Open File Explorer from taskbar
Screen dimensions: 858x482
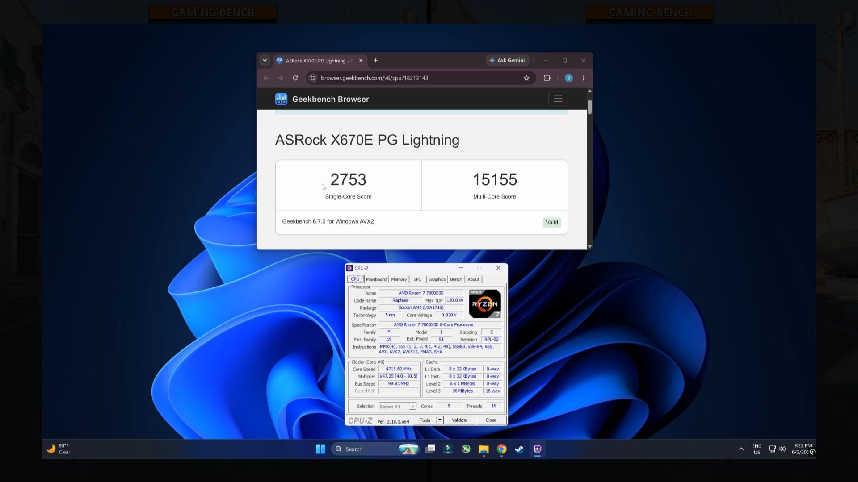pyautogui.click(x=484, y=449)
